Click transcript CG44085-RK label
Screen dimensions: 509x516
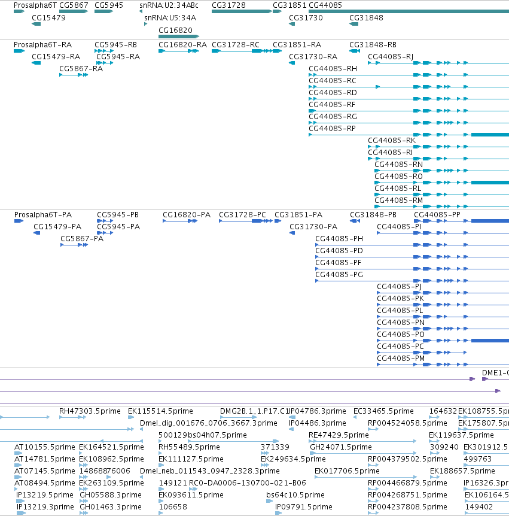coord(392,141)
